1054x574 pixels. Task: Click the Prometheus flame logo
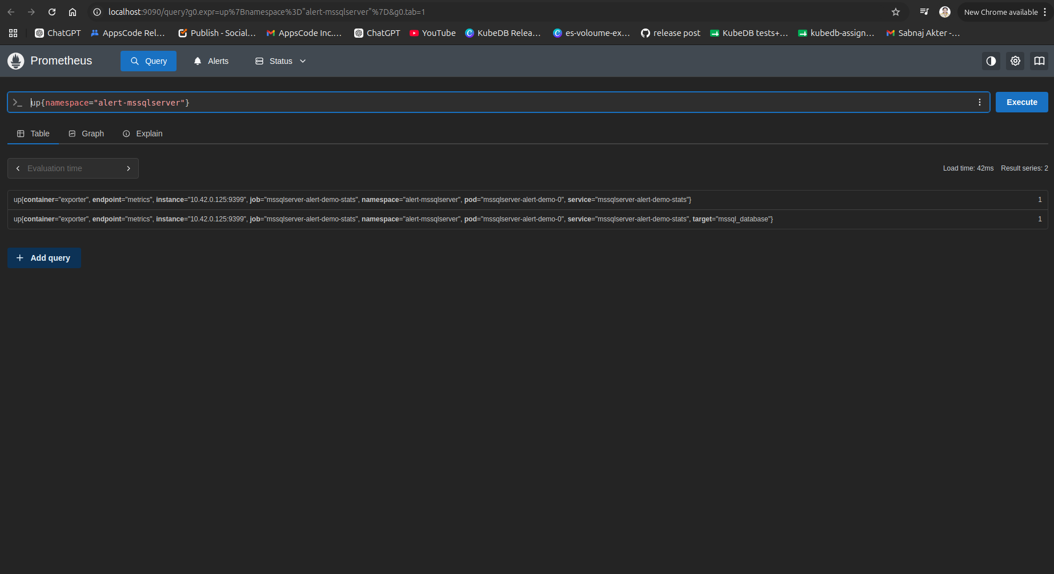click(16, 61)
